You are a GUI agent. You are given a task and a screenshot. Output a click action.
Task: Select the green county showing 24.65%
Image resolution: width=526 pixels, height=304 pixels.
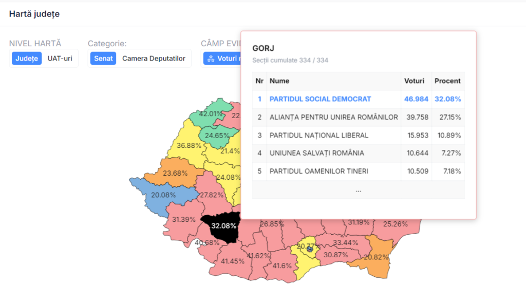[217, 136]
